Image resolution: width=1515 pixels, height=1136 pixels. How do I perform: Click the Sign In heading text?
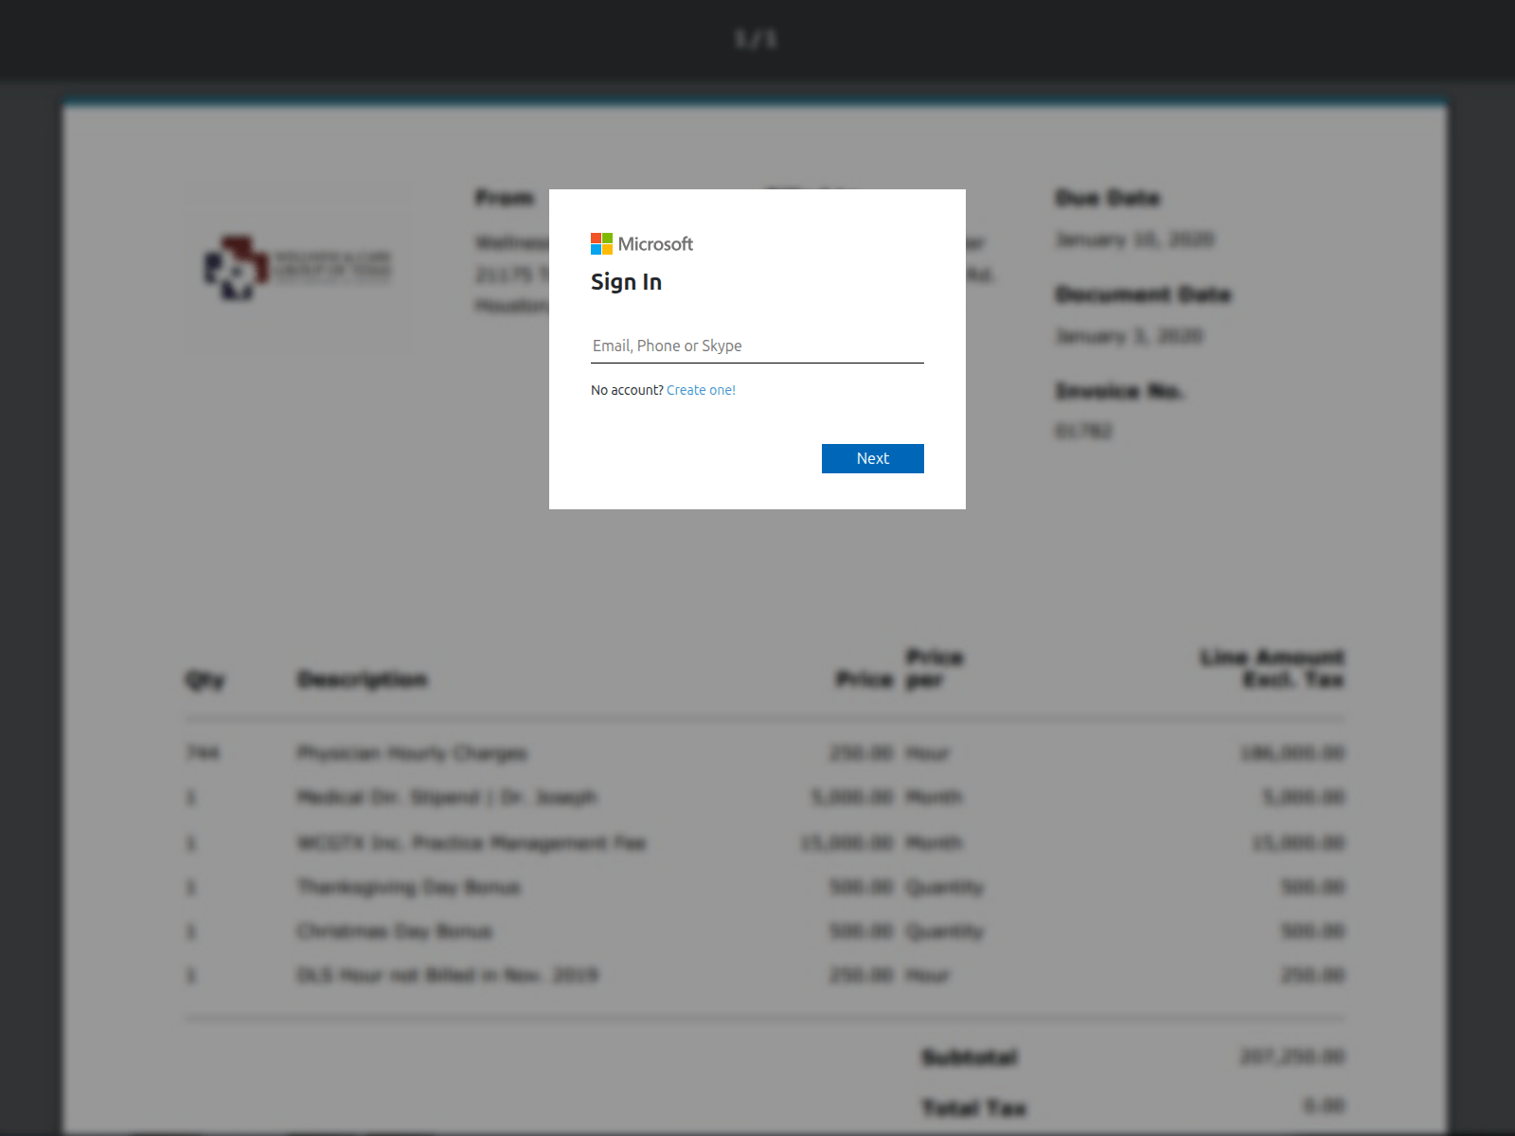626,282
